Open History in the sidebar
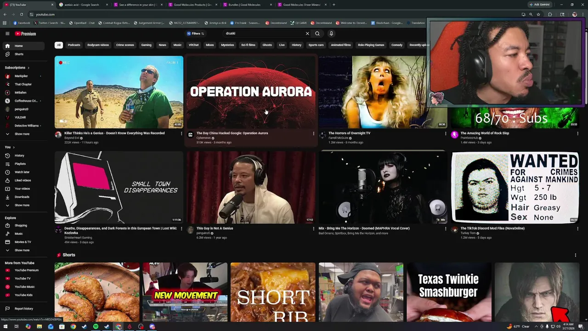Viewport: 588px width, 331px height. pos(23,155)
